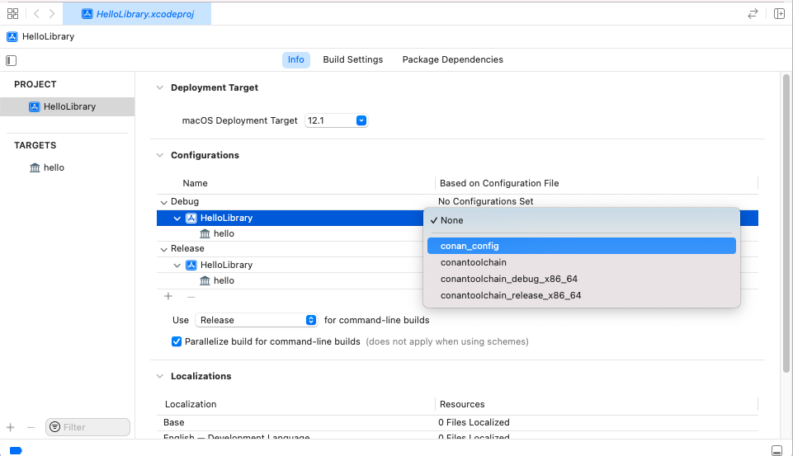Click the HelloLibrary breadcrumb label
The height and width of the screenshot is (456, 793).
[x=48, y=36]
